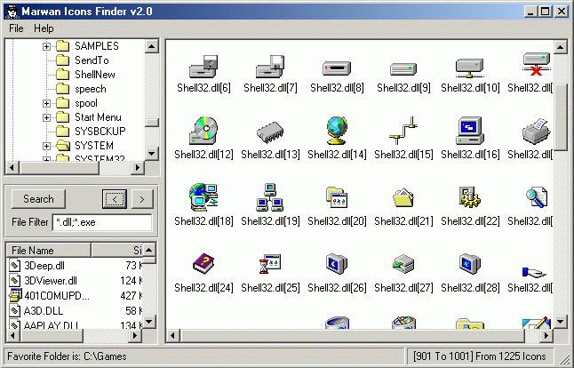Click the file list scroll-down arrow
This screenshot has height=368, width=574.
tap(149, 322)
